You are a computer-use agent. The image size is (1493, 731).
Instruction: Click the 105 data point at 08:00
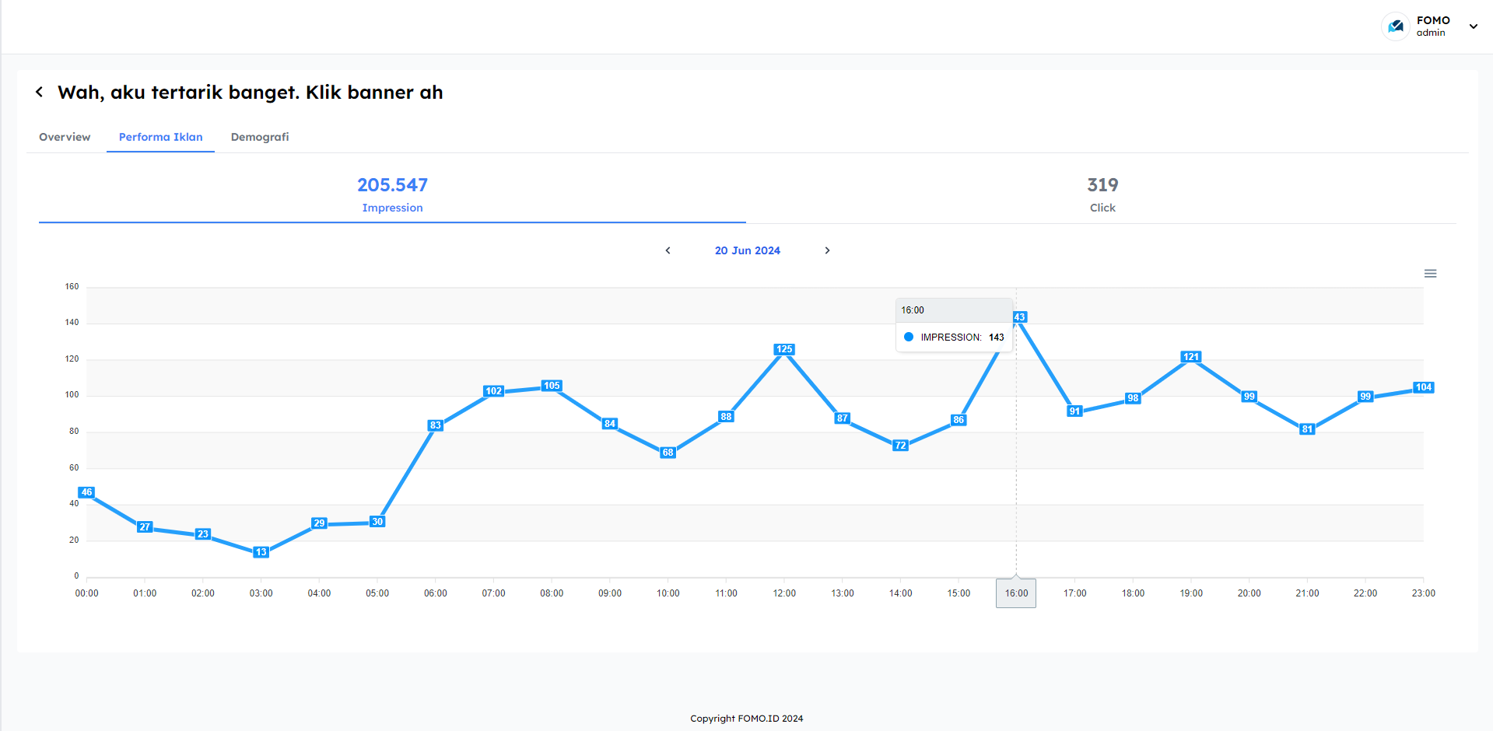[552, 386]
